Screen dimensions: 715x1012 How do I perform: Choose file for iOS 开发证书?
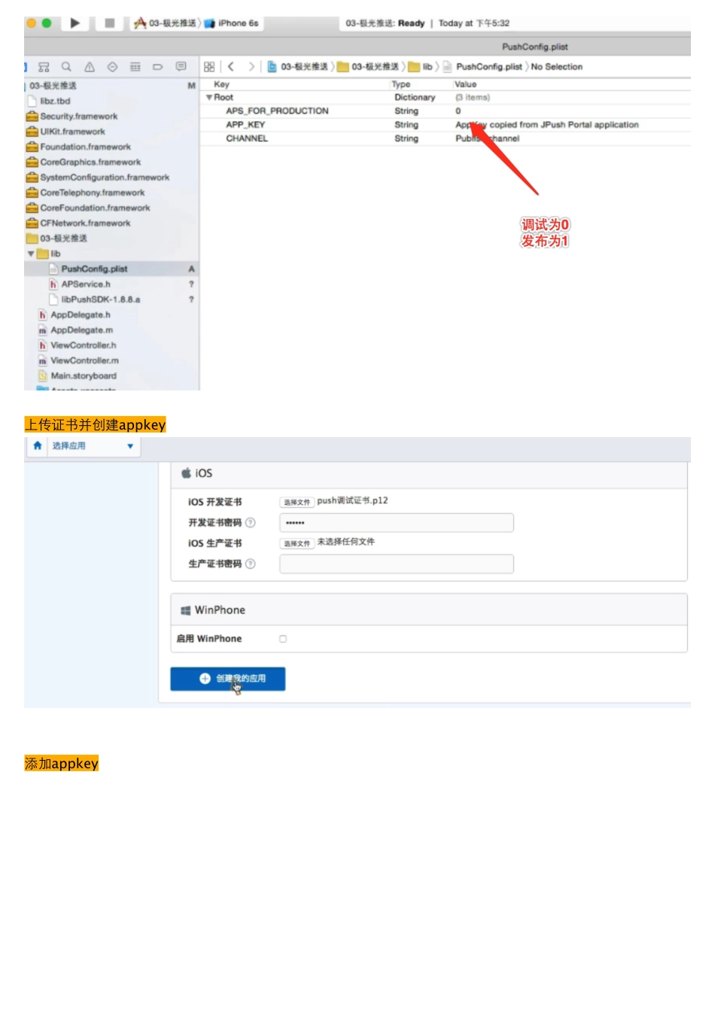pyautogui.click(x=297, y=503)
